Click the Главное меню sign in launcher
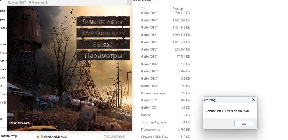Viewport: 288px width, 140px height. (x=103, y=21)
